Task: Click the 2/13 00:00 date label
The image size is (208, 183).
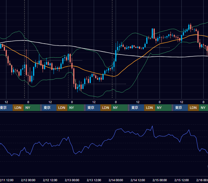Action: [x=72, y=180]
